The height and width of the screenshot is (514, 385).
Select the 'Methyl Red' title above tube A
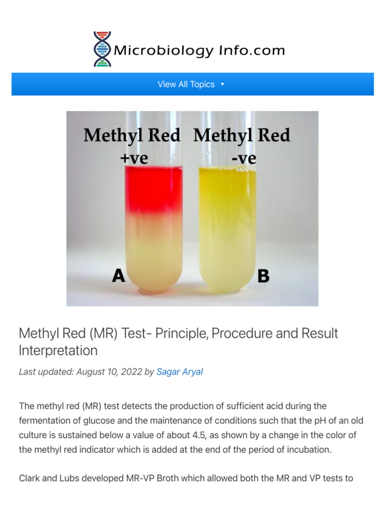click(132, 136)
